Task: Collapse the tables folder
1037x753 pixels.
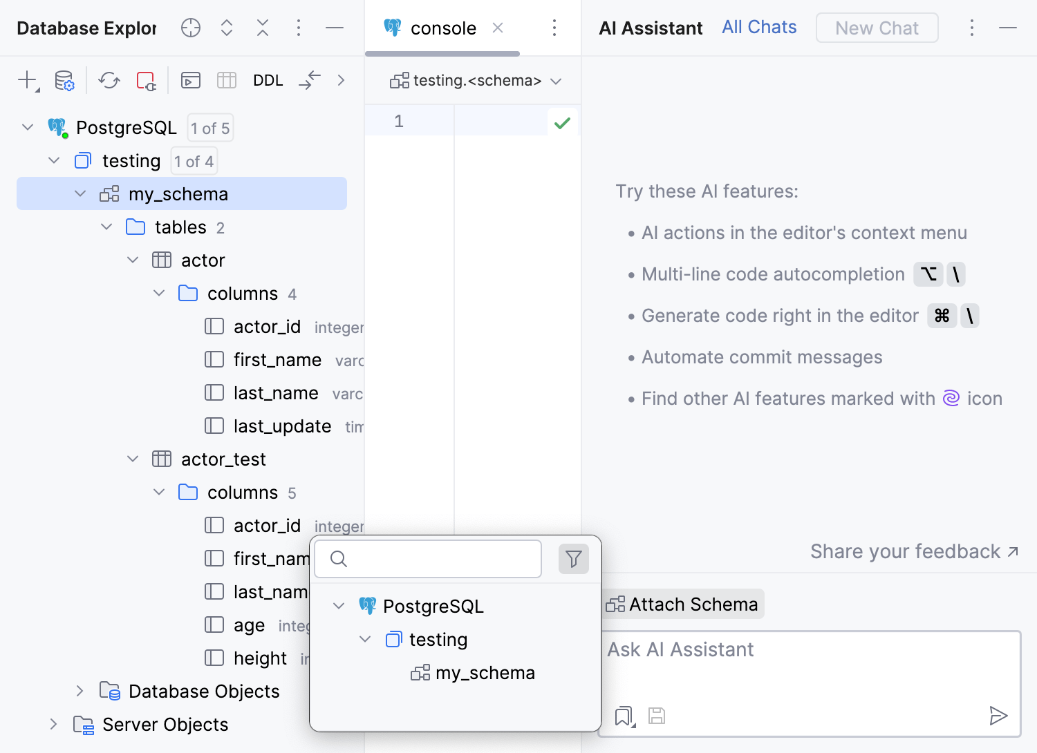Action: 106,227
